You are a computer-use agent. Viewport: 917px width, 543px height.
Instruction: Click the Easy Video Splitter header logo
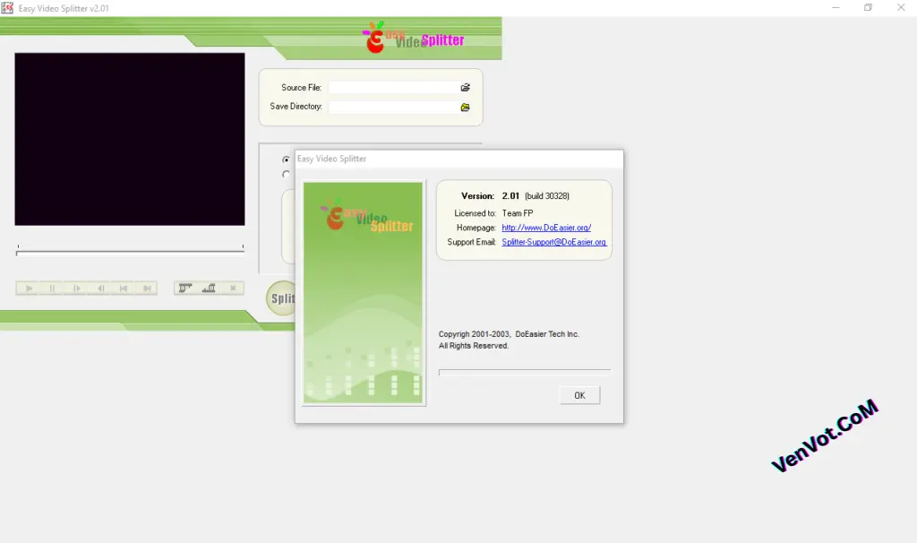point(413,38)
